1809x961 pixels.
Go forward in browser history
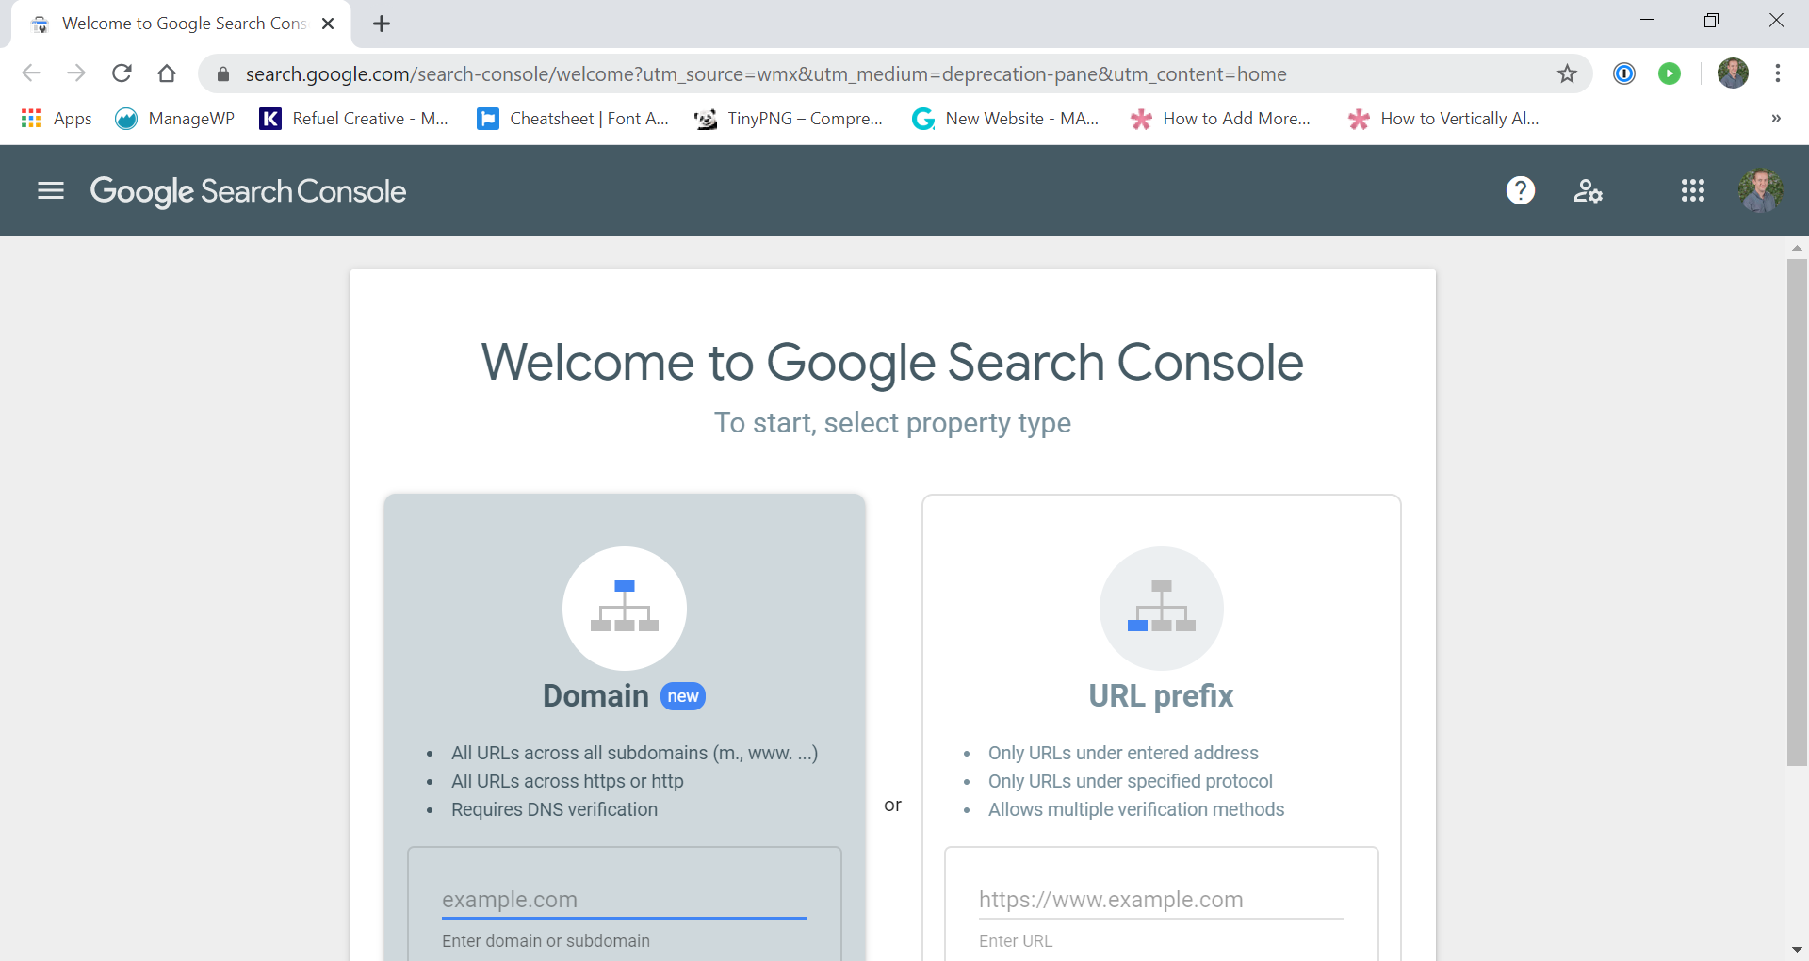coord(76,73)
